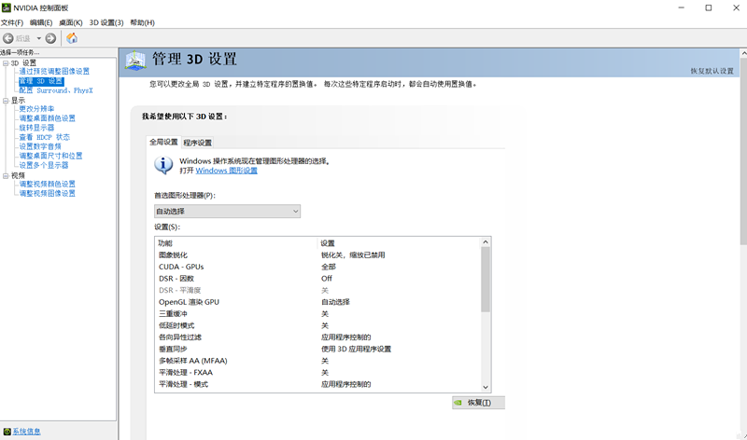Click the blue info icon beside Windows message
747x440 pixels.
pyautogui.click(x=163, y=165)
